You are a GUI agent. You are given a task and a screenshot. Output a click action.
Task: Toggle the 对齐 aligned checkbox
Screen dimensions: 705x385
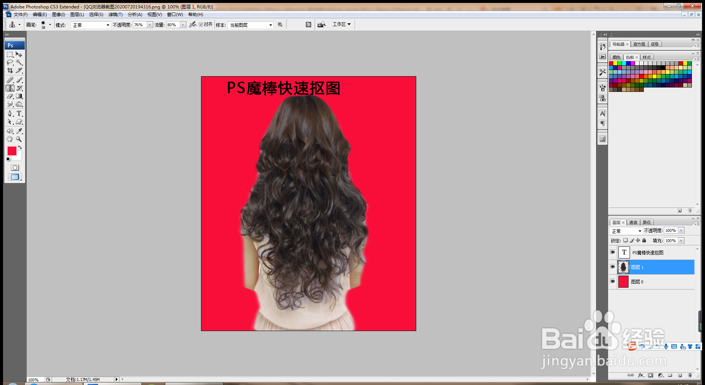pyautogui.click(x=201, y=24)
